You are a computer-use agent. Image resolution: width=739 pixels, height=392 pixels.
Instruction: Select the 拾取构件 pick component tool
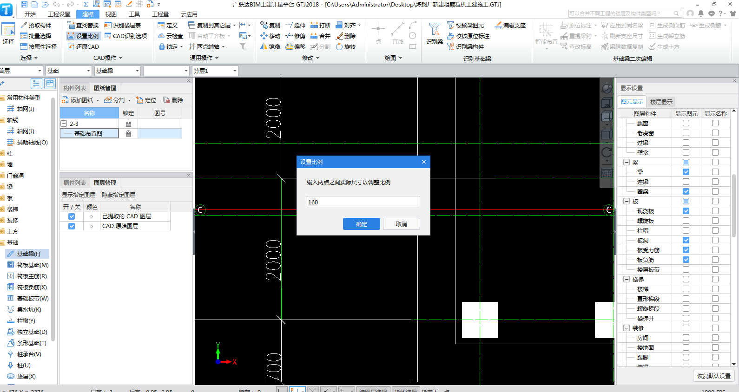point(36,25)
